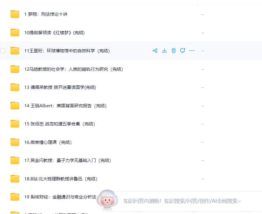The height and width of the screenshot is (214, 262).
Task: Open the 18.B站·北大钱理群教授讲鲁迅 folder
Action: click(61, 179)
